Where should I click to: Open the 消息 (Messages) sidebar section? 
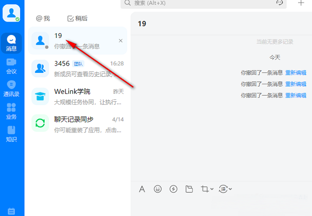12,43
